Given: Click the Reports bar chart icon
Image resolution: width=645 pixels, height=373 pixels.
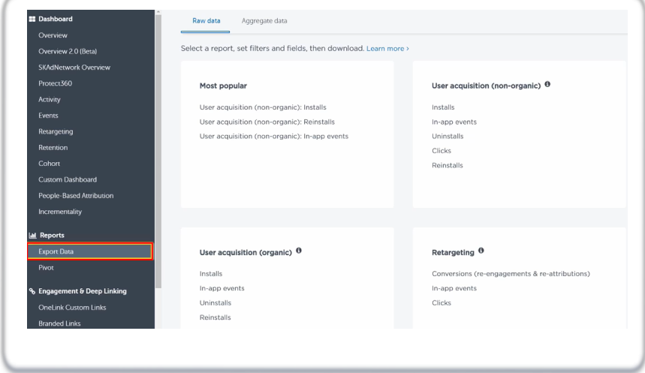Looking at the screenshot, I should coord(32,235).
